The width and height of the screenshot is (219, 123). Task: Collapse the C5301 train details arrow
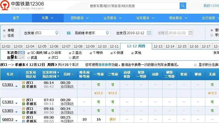(16, 86)
